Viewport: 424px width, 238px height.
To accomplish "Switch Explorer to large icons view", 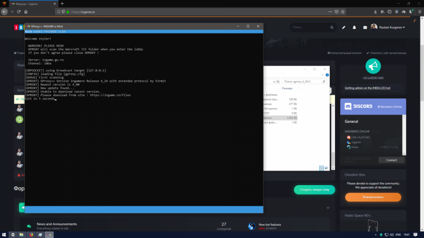I will [326, 168].
